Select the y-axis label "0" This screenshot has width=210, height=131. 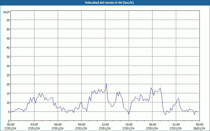click(9, 121)
